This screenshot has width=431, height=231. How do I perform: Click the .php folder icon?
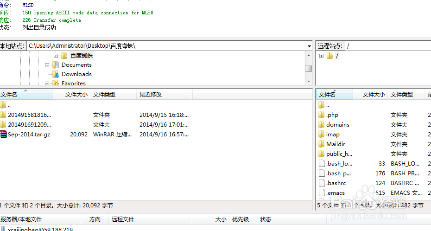(322, 115)
